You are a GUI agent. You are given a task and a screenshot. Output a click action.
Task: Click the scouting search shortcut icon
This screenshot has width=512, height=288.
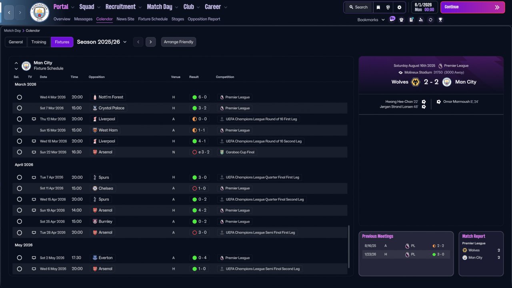point(421,20)
